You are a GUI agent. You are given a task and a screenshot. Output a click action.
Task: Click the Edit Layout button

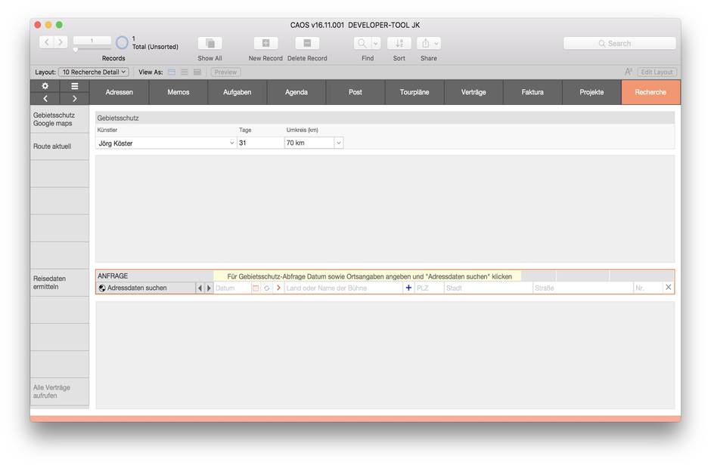coord(657,72)
